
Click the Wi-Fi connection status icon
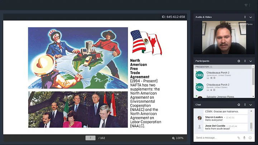click(246, 5)
